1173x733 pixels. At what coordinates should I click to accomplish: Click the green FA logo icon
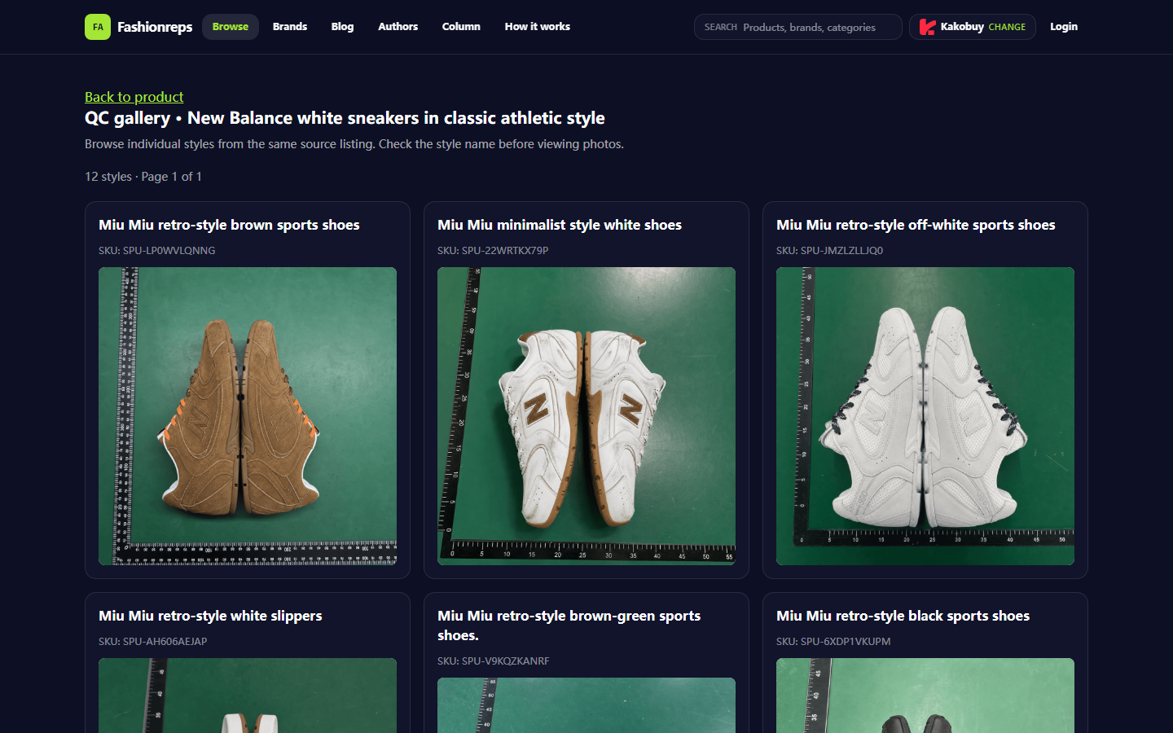click(x=98, y=27)
